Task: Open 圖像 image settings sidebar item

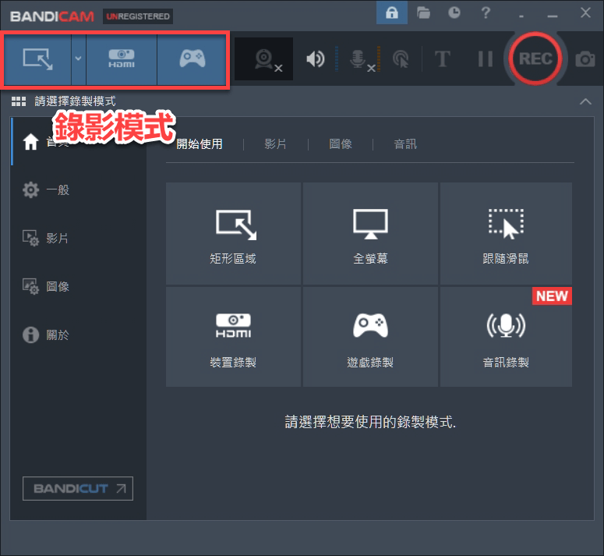Action: pyautogui.click(x=79, y=286)
